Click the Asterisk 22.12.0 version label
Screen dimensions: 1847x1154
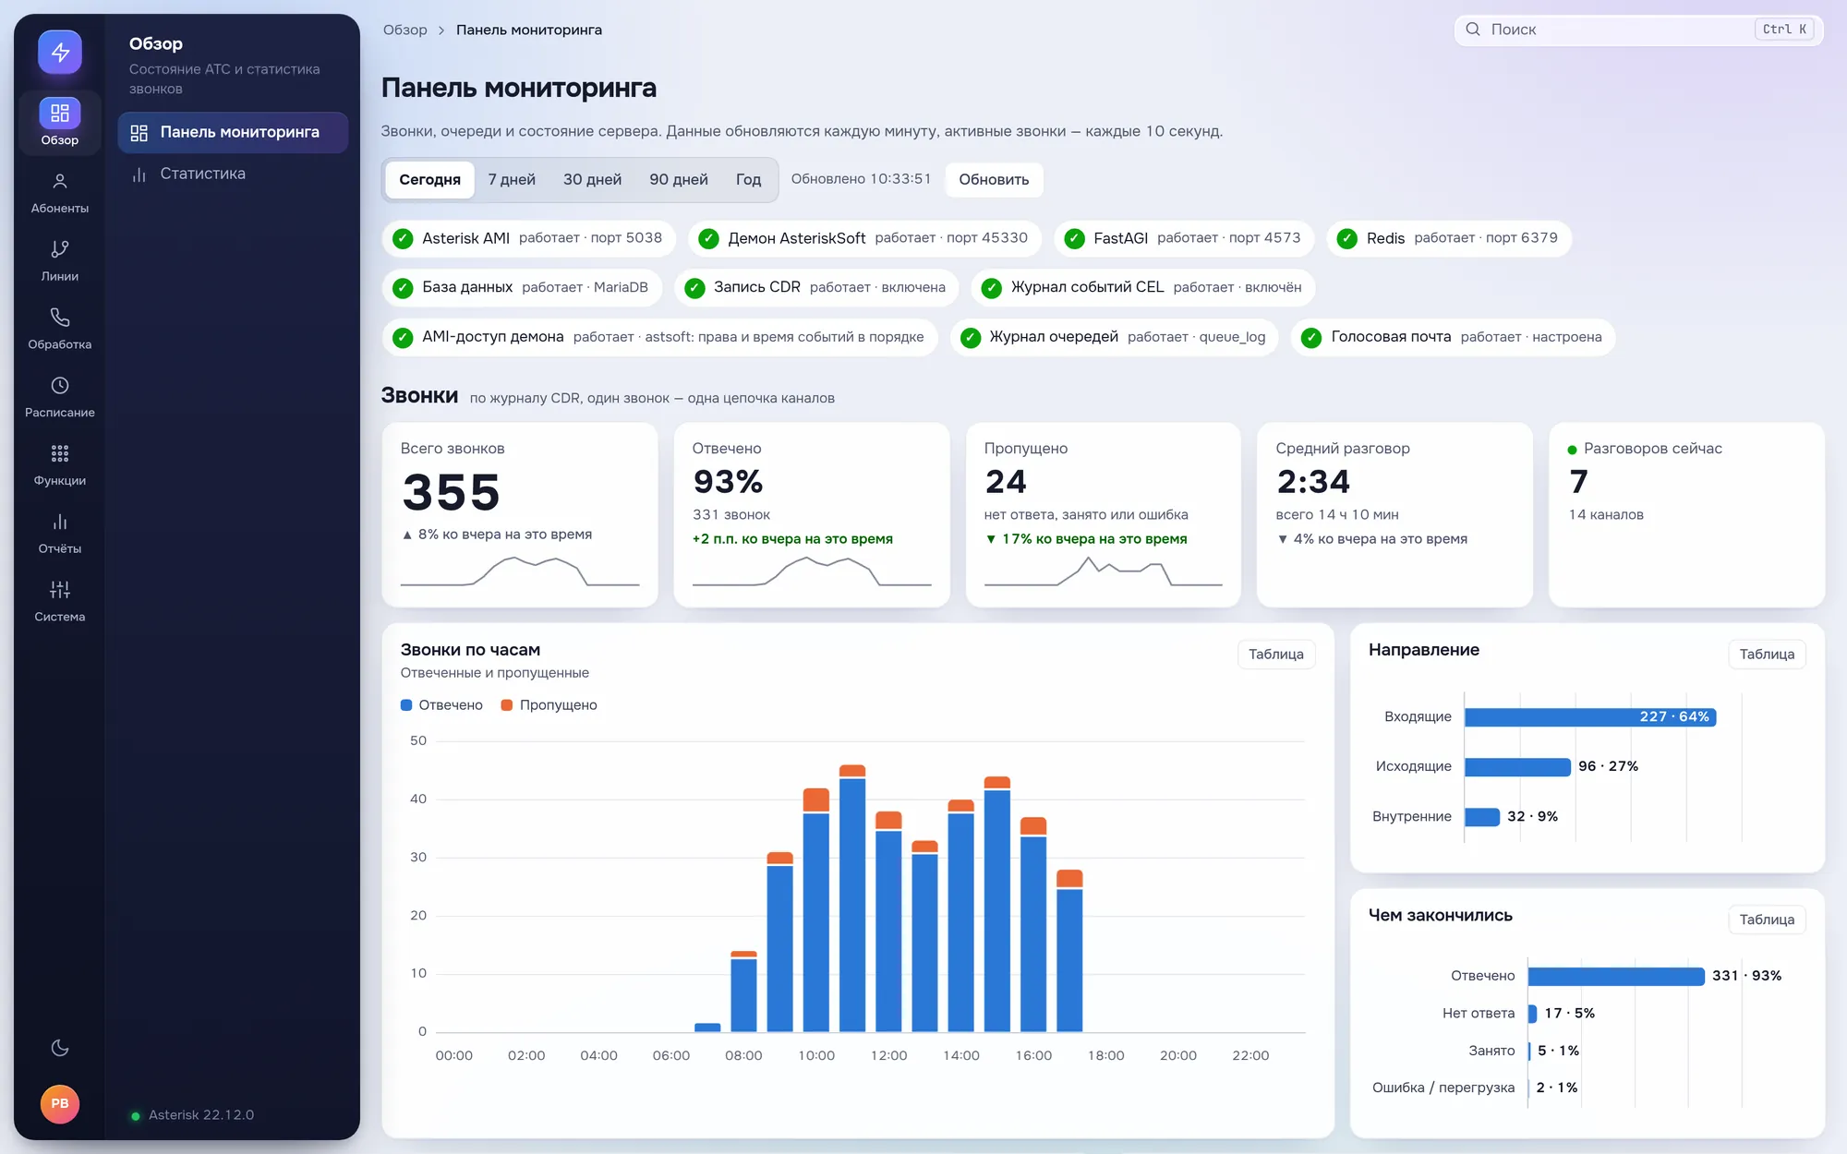tap(201, 1115)
